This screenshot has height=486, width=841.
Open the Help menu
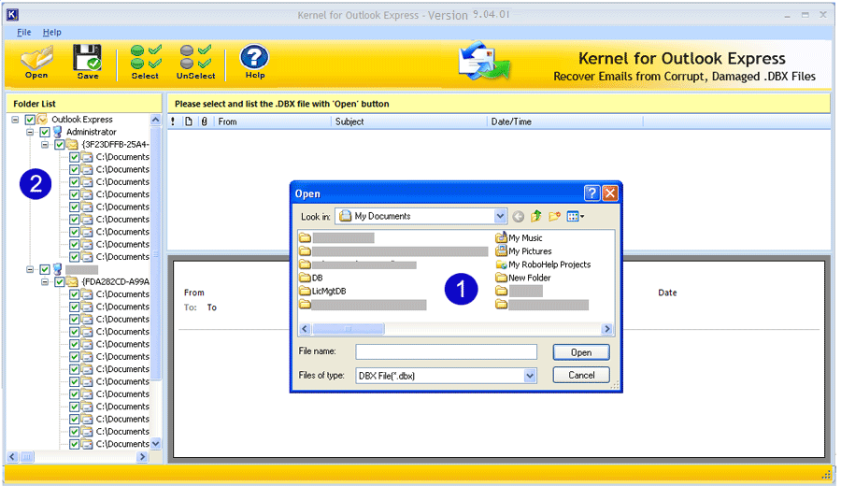pos(52,32)
